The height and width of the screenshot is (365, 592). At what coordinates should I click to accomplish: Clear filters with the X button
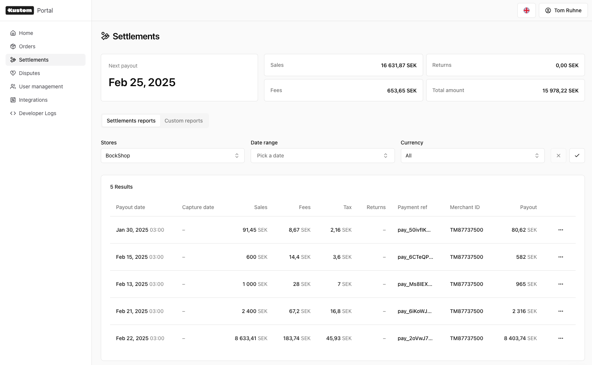[x=559, y=156]
